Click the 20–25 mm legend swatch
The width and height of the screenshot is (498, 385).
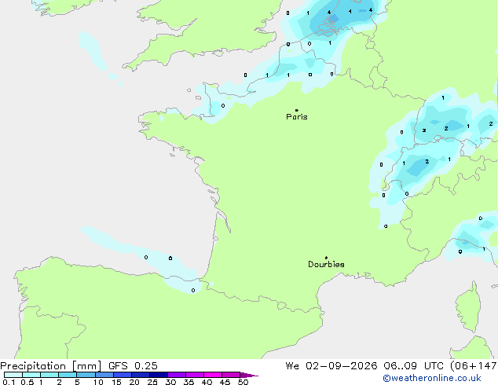(140, 375)
